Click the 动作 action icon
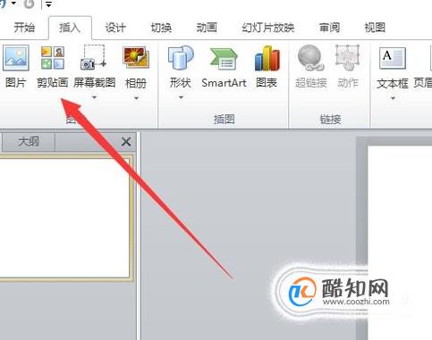The width and height of the screenshot is (432, 340). tap(347, 58)
